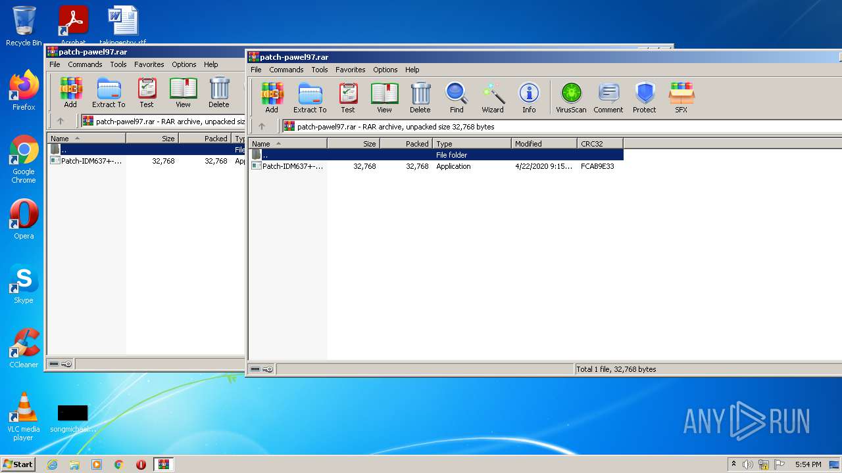Open the Find tool in WinRAR toolbar
This screenshot has width=842, height=473.
[x=457, y=98]
